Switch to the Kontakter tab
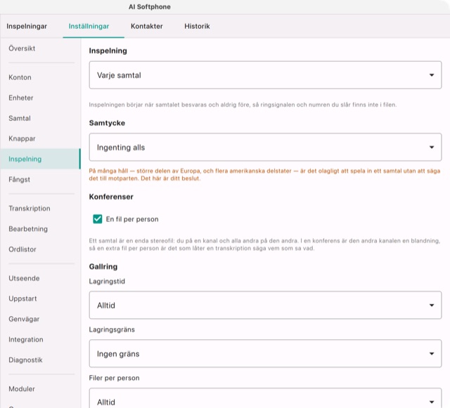The width and height of the screenshot is (450, 408). click(x=147, y=26)
